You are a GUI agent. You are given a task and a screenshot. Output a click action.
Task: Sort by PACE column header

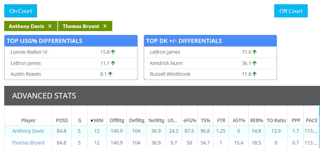312,120
